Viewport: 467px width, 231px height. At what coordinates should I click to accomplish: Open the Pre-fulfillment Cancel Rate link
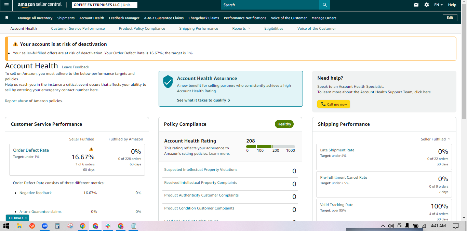coord(344,177)
